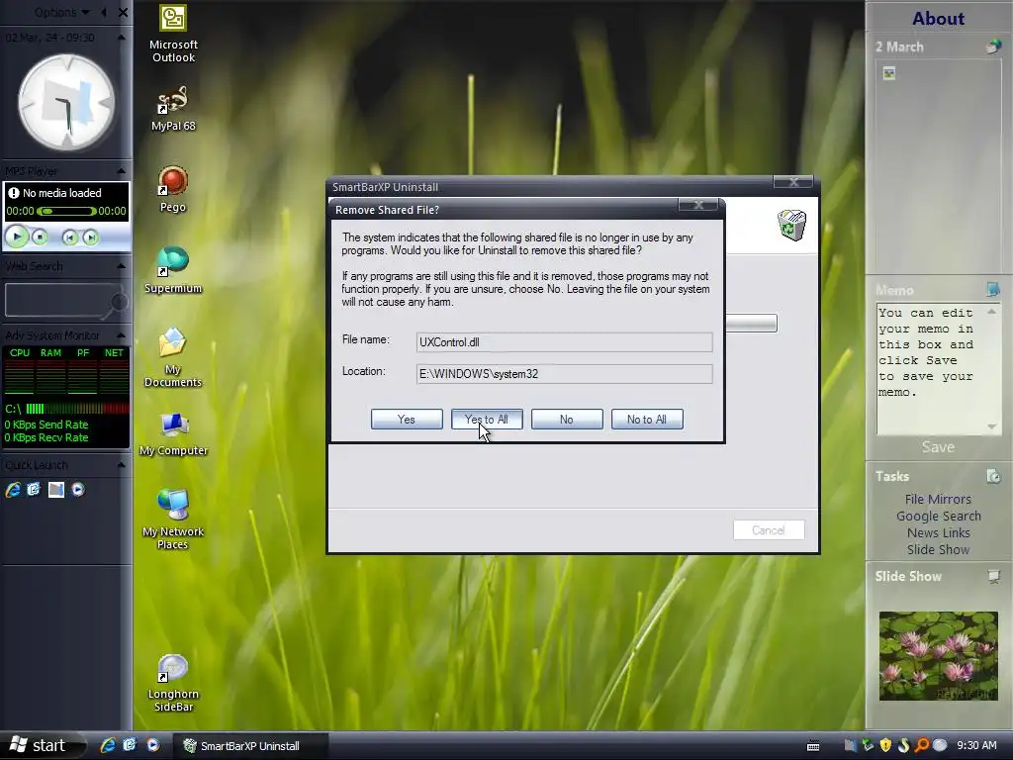1013x760 pixels.
Task: Click the Windows Media Player taskbar icon
Action: pyautogui.click(x=152, y=745)
